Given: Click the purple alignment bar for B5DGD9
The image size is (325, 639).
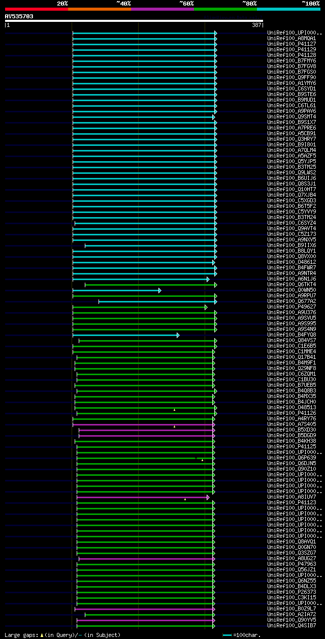Looking at the screenshot, I should (x=147, y=436).
